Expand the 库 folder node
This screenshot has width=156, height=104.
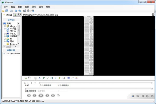click(5, 39)
